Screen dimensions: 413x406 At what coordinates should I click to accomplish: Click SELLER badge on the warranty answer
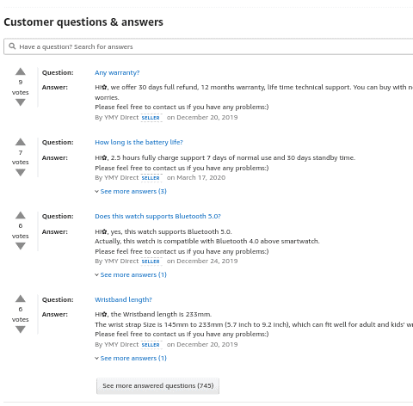pyautogui.click(x=151, y=118)
